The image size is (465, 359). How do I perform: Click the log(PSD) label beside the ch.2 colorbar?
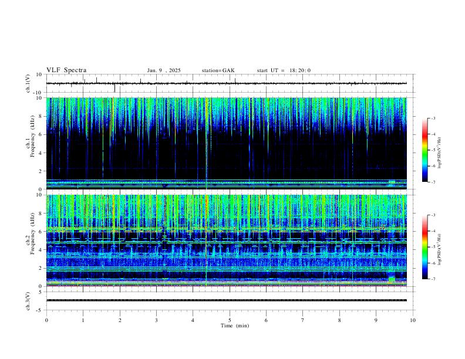point(439,250)
